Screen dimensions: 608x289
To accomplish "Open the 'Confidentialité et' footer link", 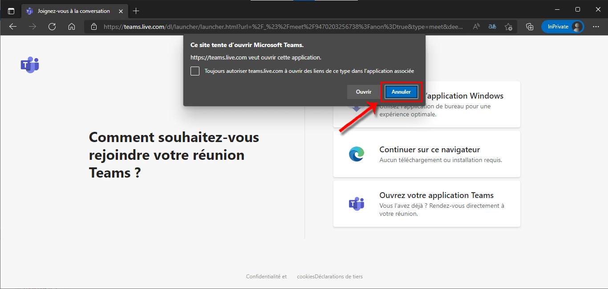I will pos(267,277).
